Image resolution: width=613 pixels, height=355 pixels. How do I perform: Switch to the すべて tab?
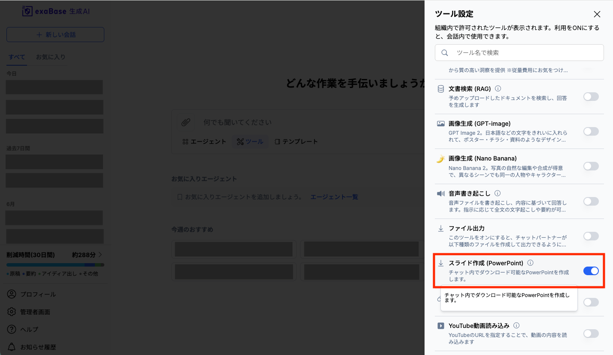pyautogui.click(x=17, y=57)
